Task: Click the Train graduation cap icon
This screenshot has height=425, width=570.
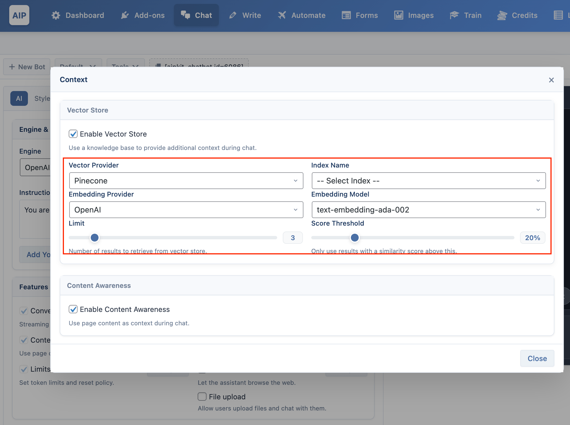Action: [x=454, y=15]
